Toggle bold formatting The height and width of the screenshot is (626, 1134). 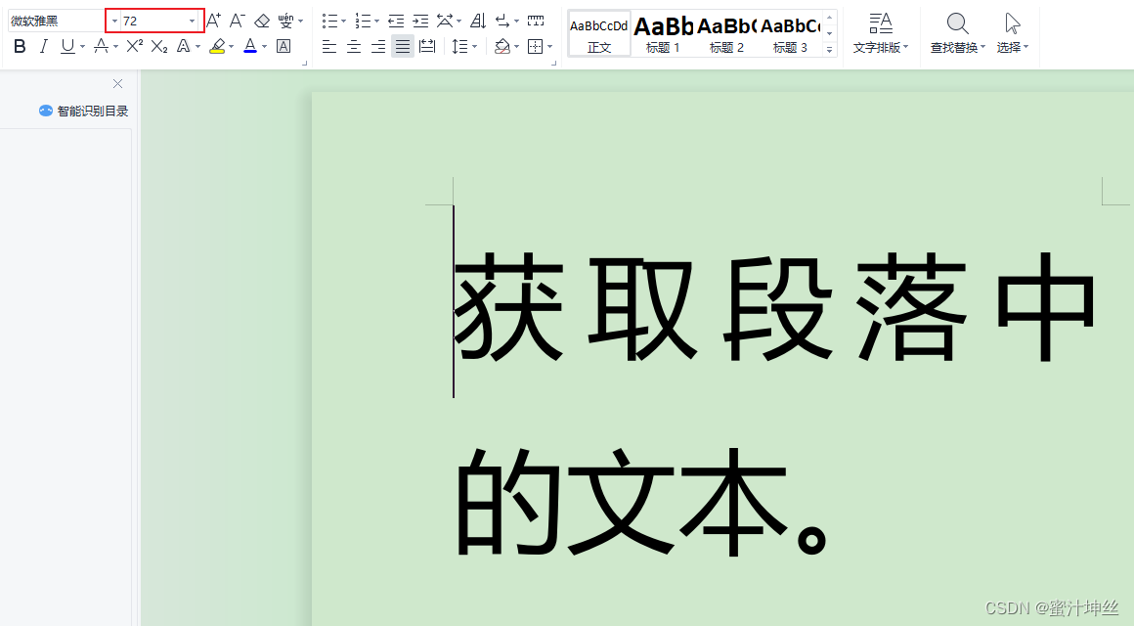point(19,46)
